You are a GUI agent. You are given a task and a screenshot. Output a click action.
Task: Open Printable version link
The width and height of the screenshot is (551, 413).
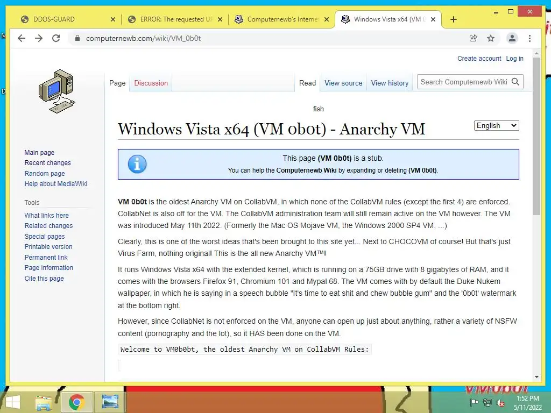click(x=48, y=247)
